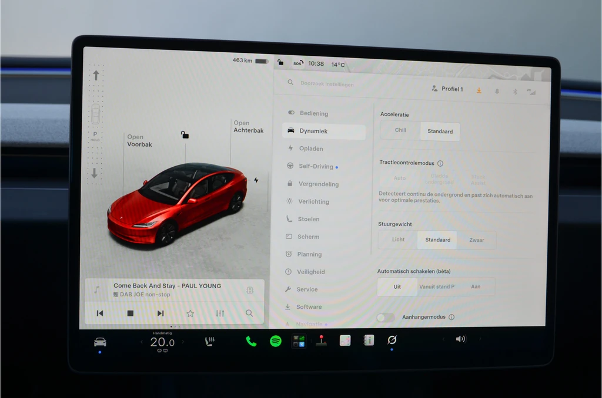Open Voorbak (front trunk)

pos(139,141)
